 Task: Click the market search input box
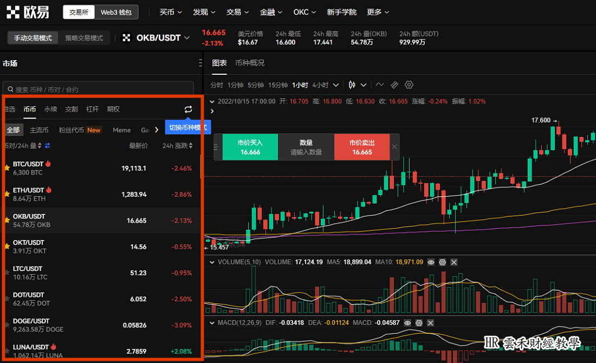pyautogui.click(x=98, y=89)
